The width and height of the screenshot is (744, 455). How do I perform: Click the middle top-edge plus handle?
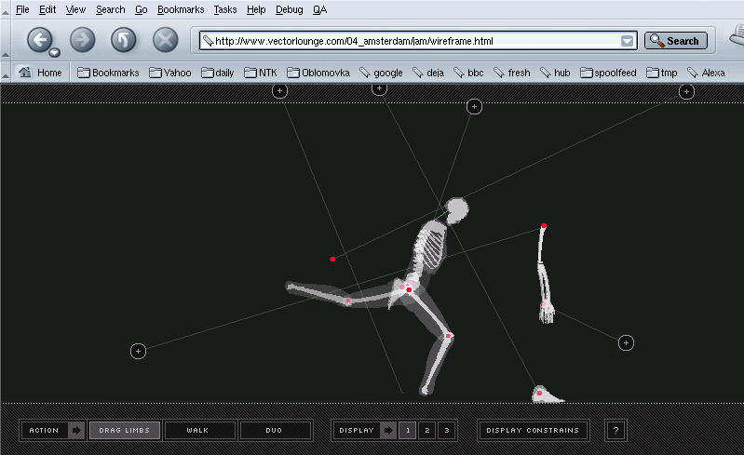click(x=379, y=88)
